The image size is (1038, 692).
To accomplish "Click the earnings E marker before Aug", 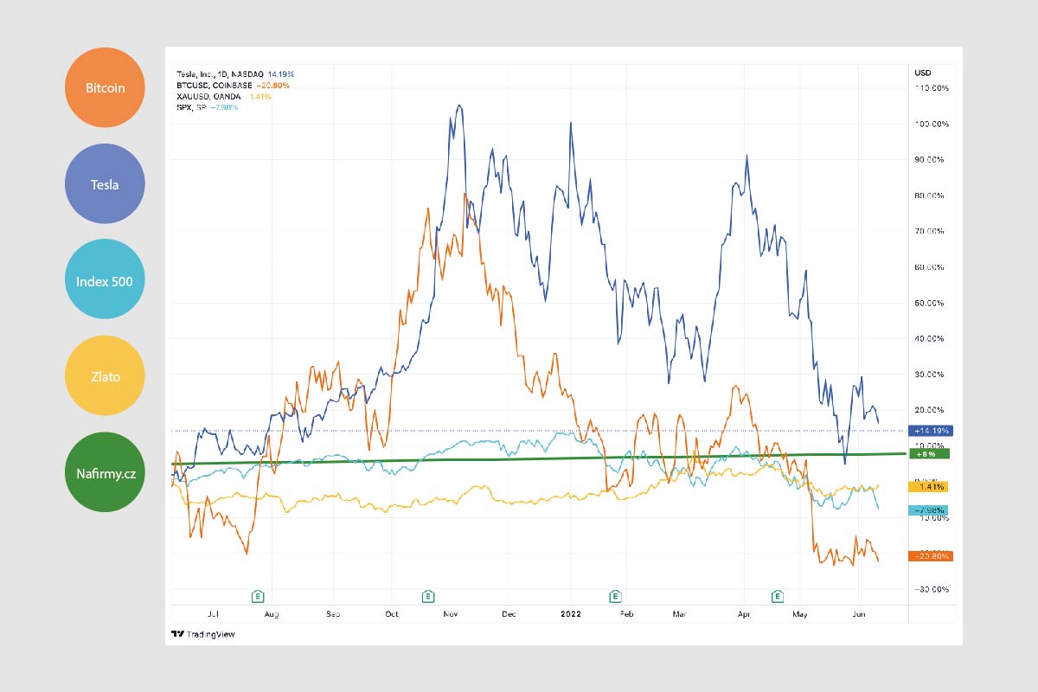I will pos(257,595).
